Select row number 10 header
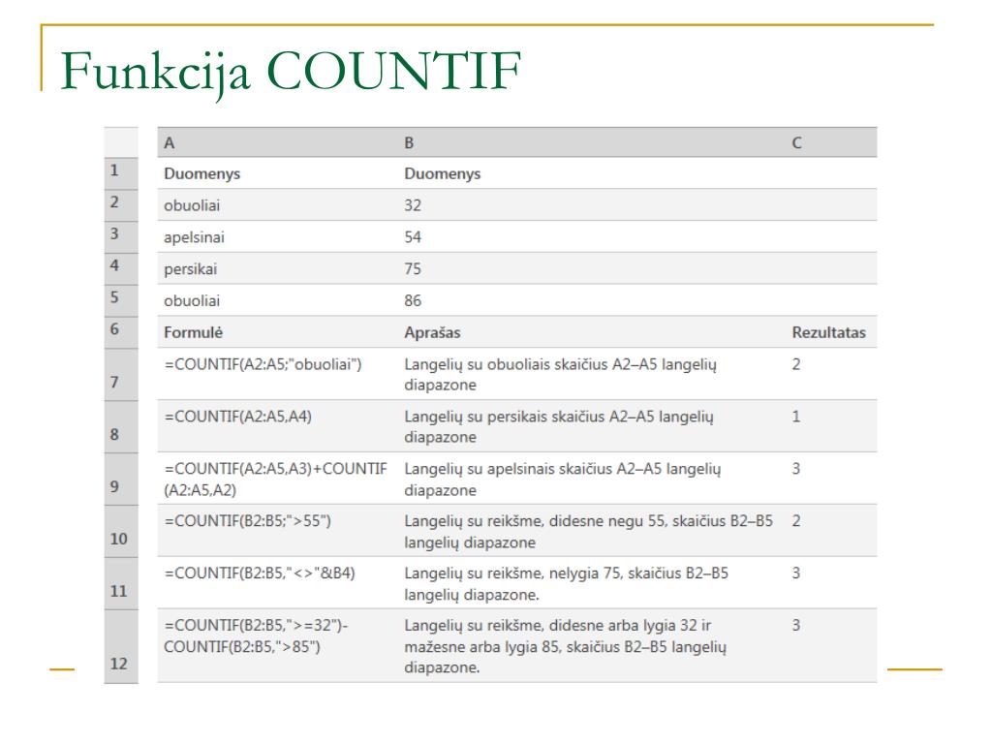The image size is (992, 744). click(x=121, y=532)
